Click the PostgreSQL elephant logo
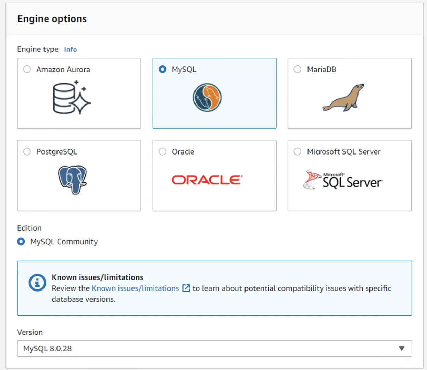Viewport: 427px width, 370px height. (72, 180)
